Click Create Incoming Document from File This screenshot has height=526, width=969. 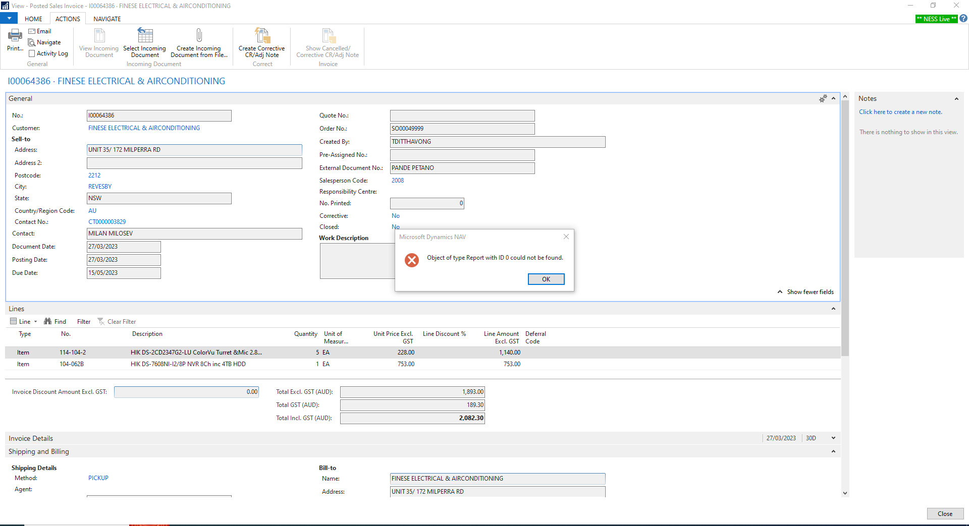(199, 43)
